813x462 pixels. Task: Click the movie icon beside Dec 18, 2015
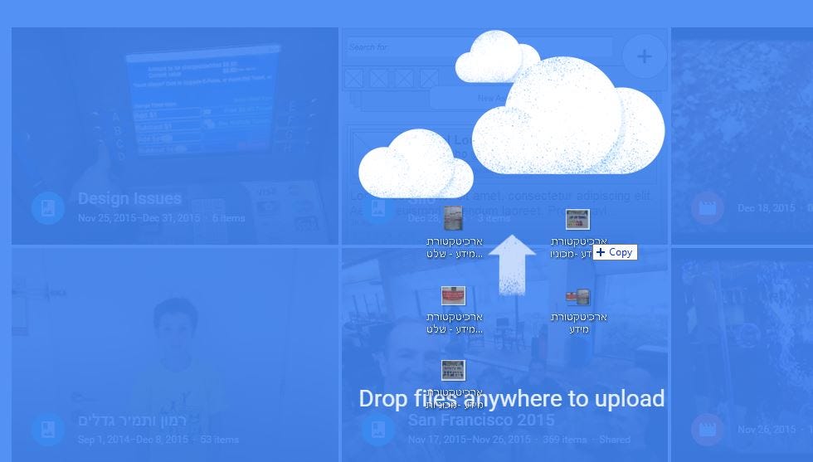click(x=708, y=208)
